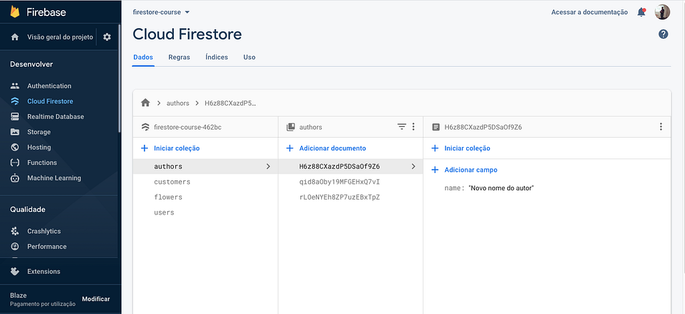Click Modificar plan button

point(96,299)
